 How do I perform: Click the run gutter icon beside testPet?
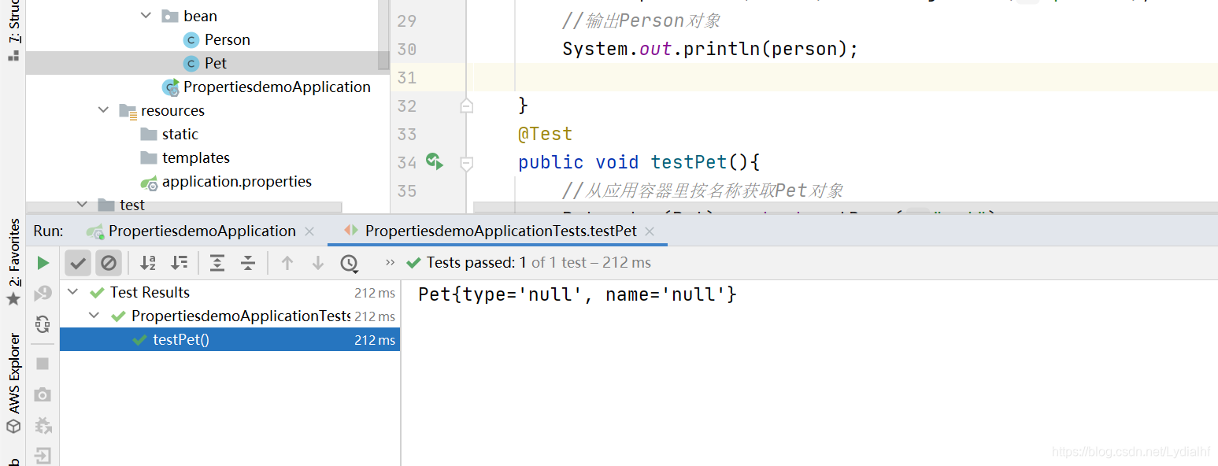[x=435, y=162]
